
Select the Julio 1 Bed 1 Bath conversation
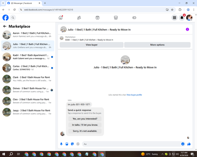28,46
